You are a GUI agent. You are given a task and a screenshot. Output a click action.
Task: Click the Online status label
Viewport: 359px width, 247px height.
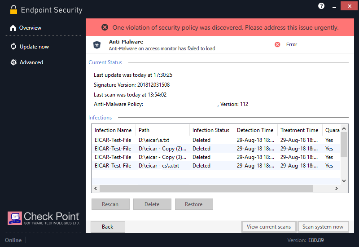click(x=13, y=240)
